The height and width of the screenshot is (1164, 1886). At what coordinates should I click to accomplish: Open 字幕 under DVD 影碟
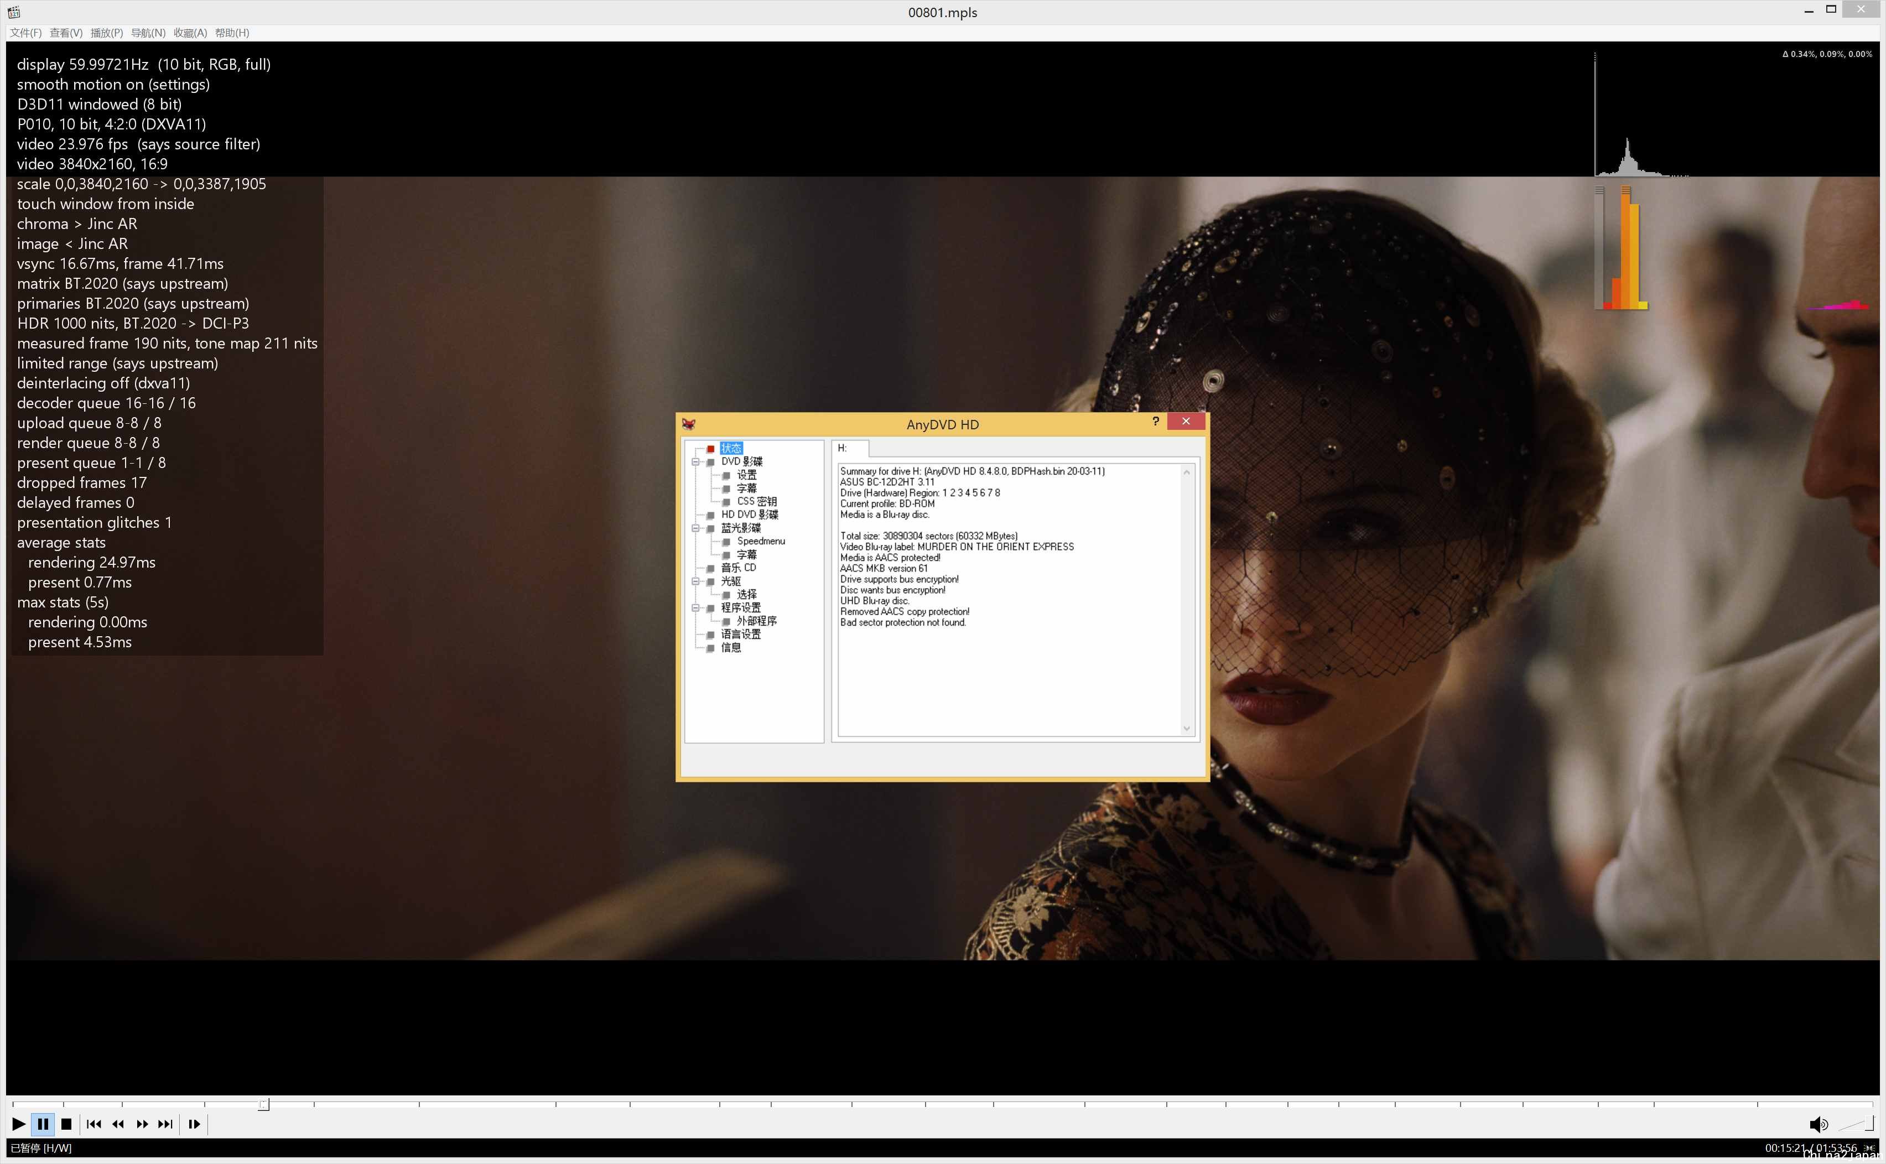click(x=746, y=488)
